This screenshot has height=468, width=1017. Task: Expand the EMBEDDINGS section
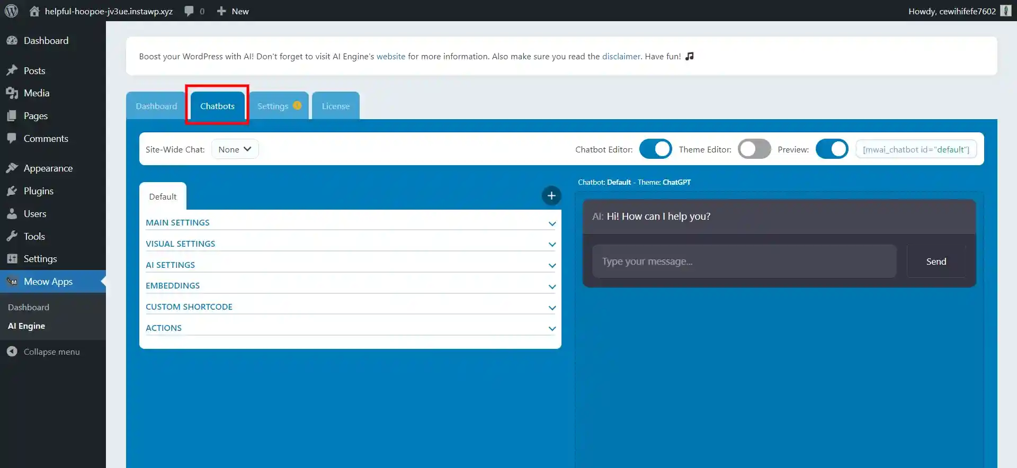(x=351, y=286)
